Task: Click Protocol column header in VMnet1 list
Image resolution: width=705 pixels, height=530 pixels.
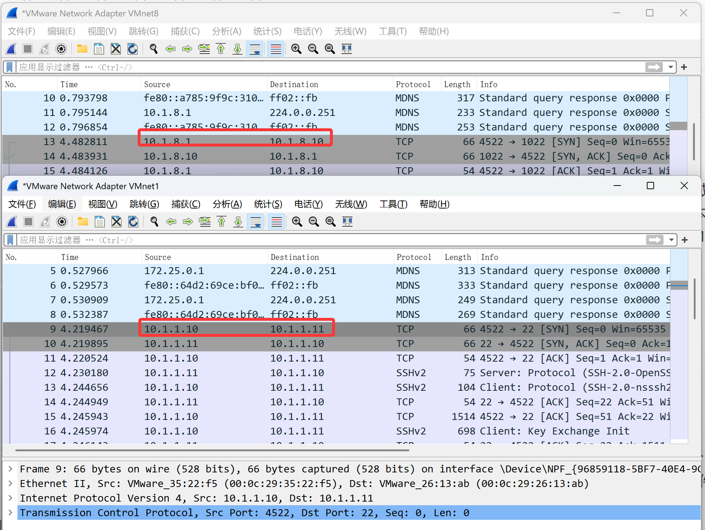Action: pos(414,257)
